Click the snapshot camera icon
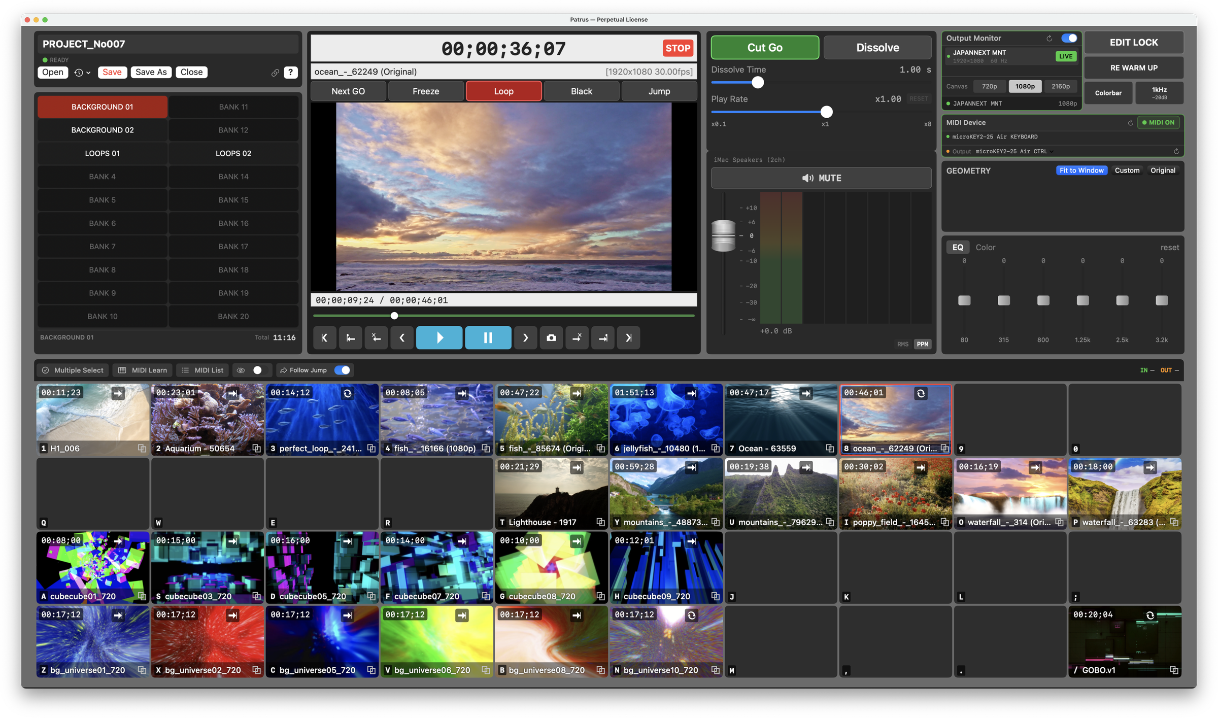The width and height of the screenshot is (1218, 718). (551, 338)
